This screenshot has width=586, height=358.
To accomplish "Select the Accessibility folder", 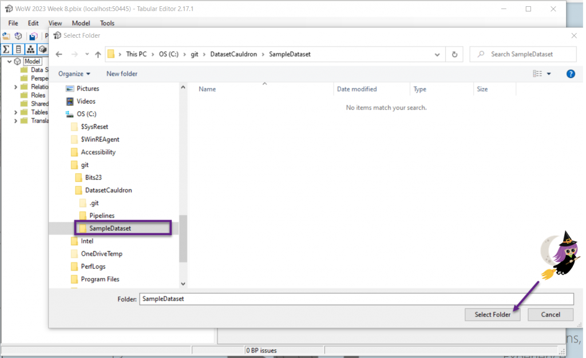I will coord(98,152).
